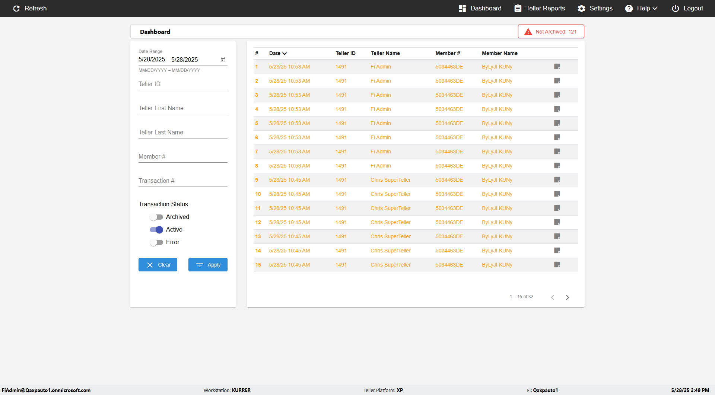Expand the Help dropdown menu

[x=641, y=8]
